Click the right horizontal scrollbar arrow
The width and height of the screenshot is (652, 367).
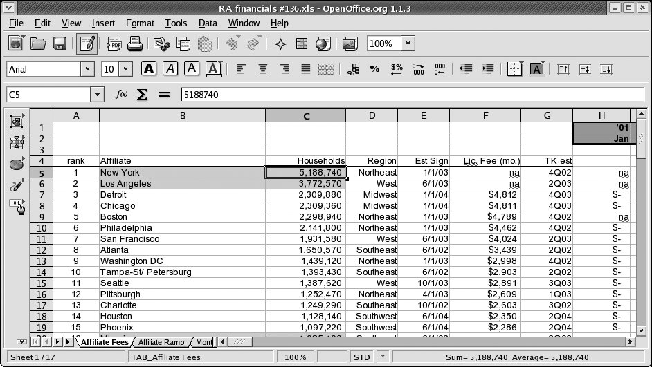click(x=630, y=341)
